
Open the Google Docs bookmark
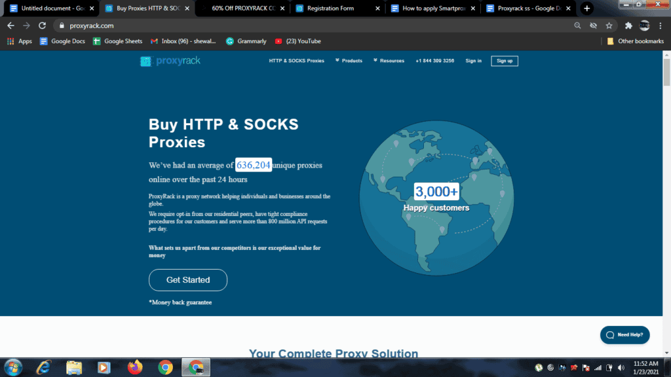point(62,41)
